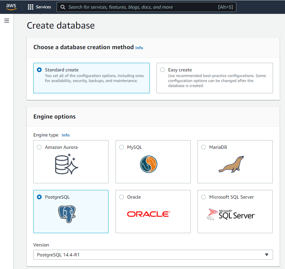This screenshot has height=269, width=285.
Task: Choose the MySQL engine radio
Action: click(x=122, y=147)
